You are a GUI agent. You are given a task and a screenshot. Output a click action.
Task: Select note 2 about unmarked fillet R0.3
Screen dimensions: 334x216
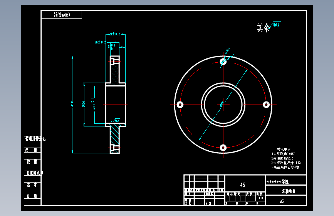click(x=282, y=158)
